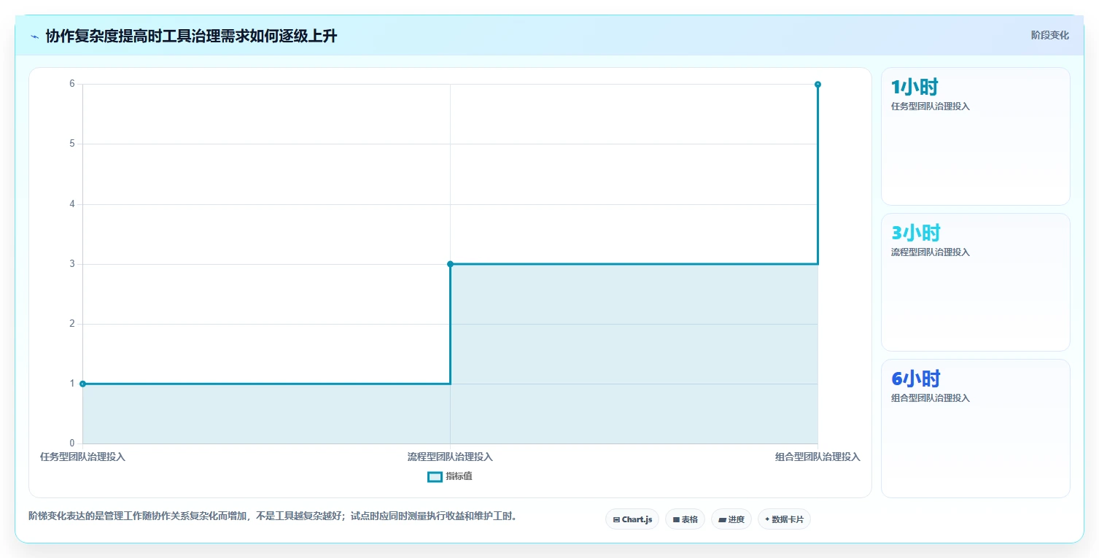Click the 1小时 card value
The image size is (1099, 558).
(914, 88)
